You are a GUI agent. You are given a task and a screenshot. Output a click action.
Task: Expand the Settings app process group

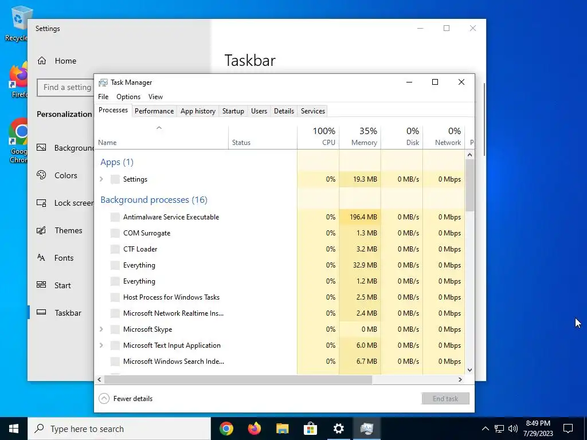pyautogui.click(x=101, y=179)
